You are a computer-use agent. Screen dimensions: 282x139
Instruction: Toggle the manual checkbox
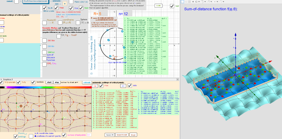(x=16, y=2)
